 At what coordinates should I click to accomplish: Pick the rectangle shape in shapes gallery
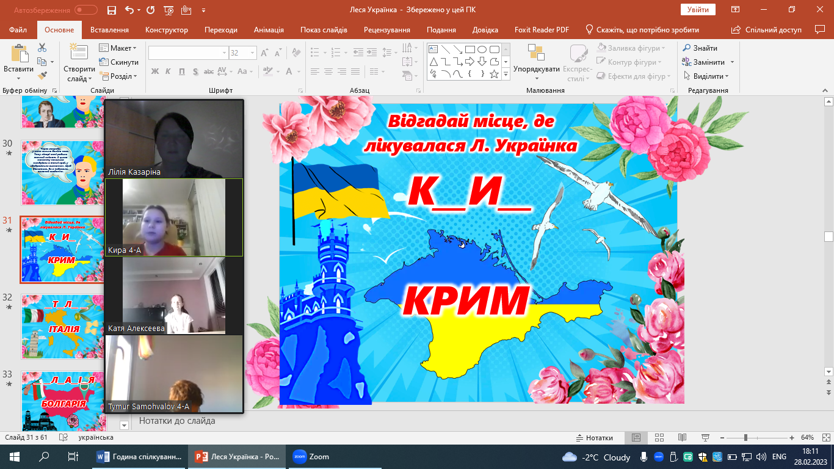tap(470, 49)
